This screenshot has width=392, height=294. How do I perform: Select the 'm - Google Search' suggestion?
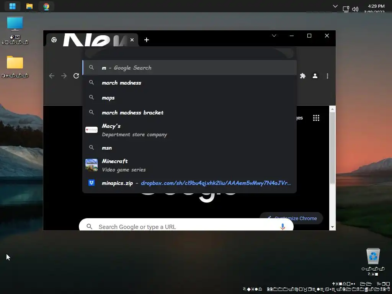point(189,68)
